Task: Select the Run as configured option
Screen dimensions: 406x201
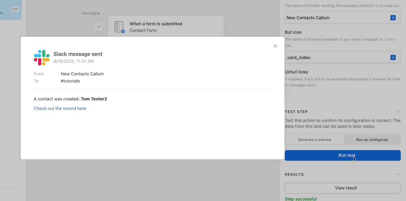Action: pos(372,140)
